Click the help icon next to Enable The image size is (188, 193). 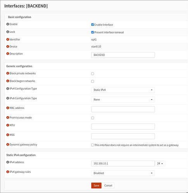click(x=8, y=24)
